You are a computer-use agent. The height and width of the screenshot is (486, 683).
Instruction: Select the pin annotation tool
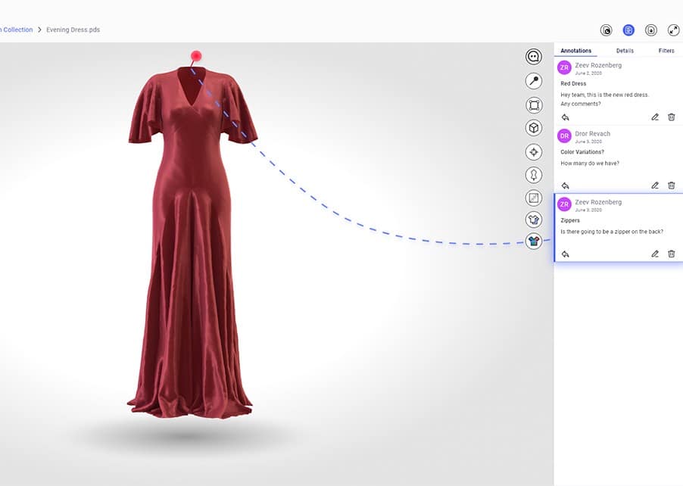click(534, 81)
